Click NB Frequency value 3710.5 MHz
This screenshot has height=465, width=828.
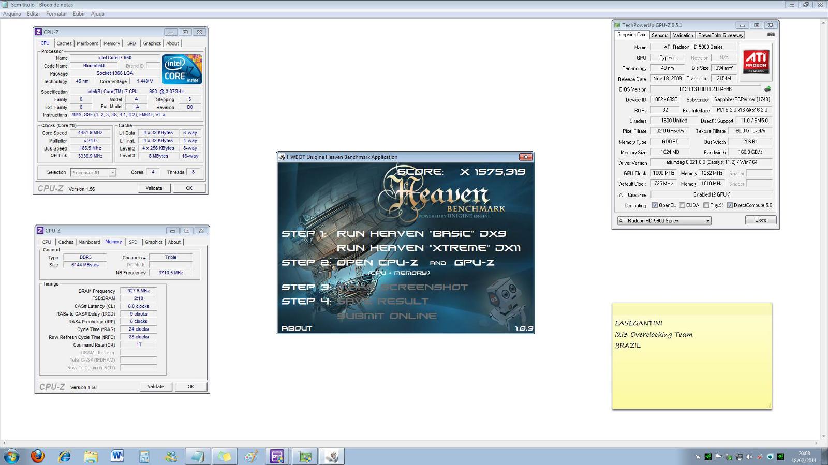(171, 273)
